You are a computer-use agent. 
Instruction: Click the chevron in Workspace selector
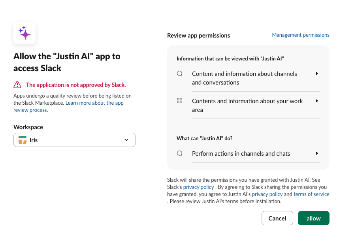[126, 140]
